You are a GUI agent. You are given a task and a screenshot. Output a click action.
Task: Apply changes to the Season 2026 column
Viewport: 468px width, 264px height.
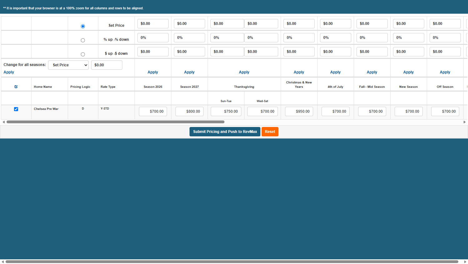point(153,72)
